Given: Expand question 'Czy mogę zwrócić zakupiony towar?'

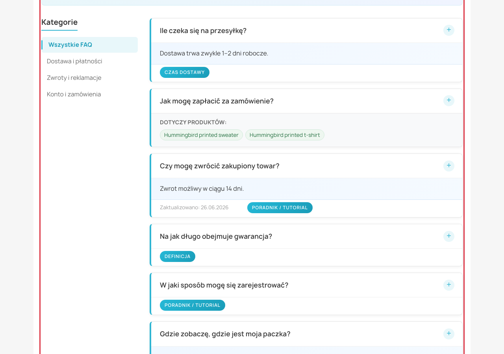Looking at the screenshot, I should click(x=307, y=166).
